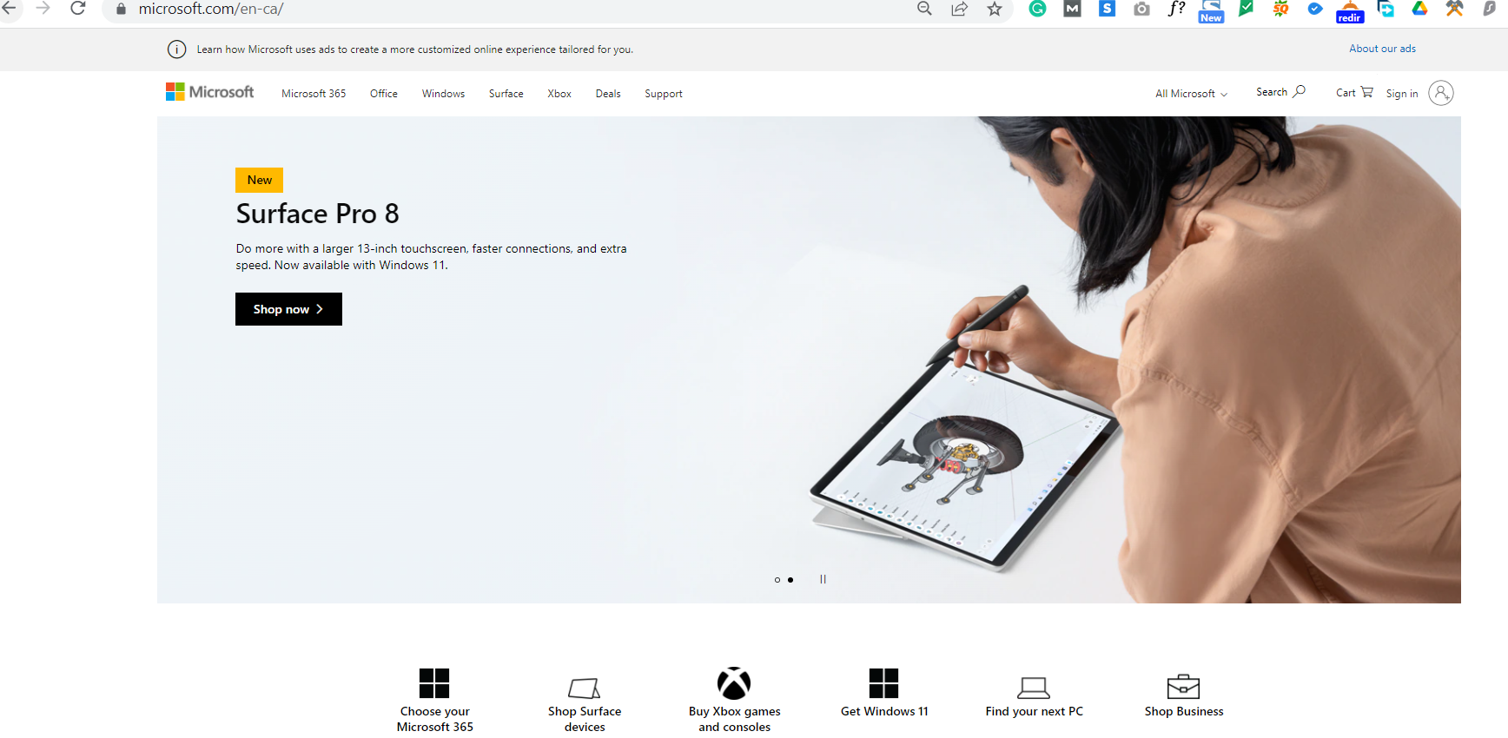The image size is (1508, 738).
Task: Open the Gmail M extension icon
Action: 1073,9
